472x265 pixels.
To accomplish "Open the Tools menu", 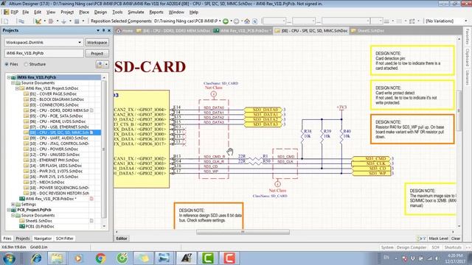I will 117,13.
